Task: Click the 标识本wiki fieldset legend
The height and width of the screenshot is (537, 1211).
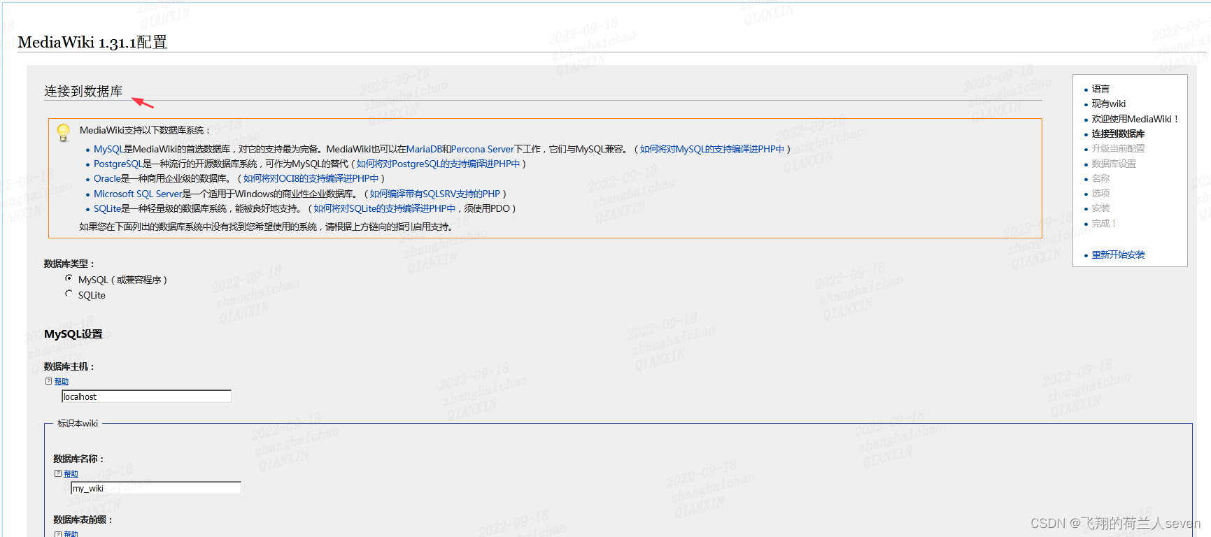Action: pyautogui.click(x=78, y=423)
